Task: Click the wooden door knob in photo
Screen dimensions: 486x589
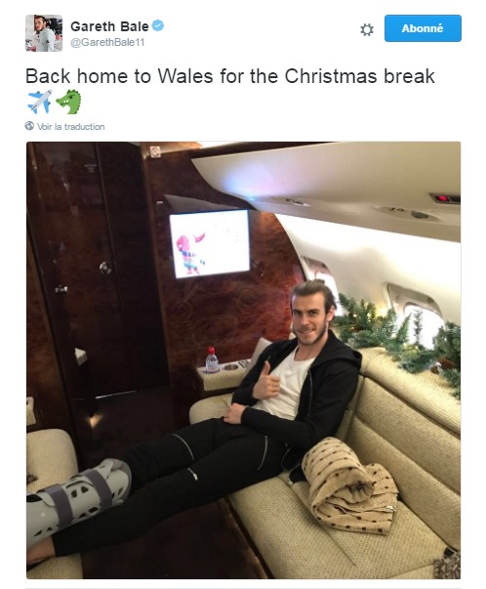Action: (x=105, y=268)
